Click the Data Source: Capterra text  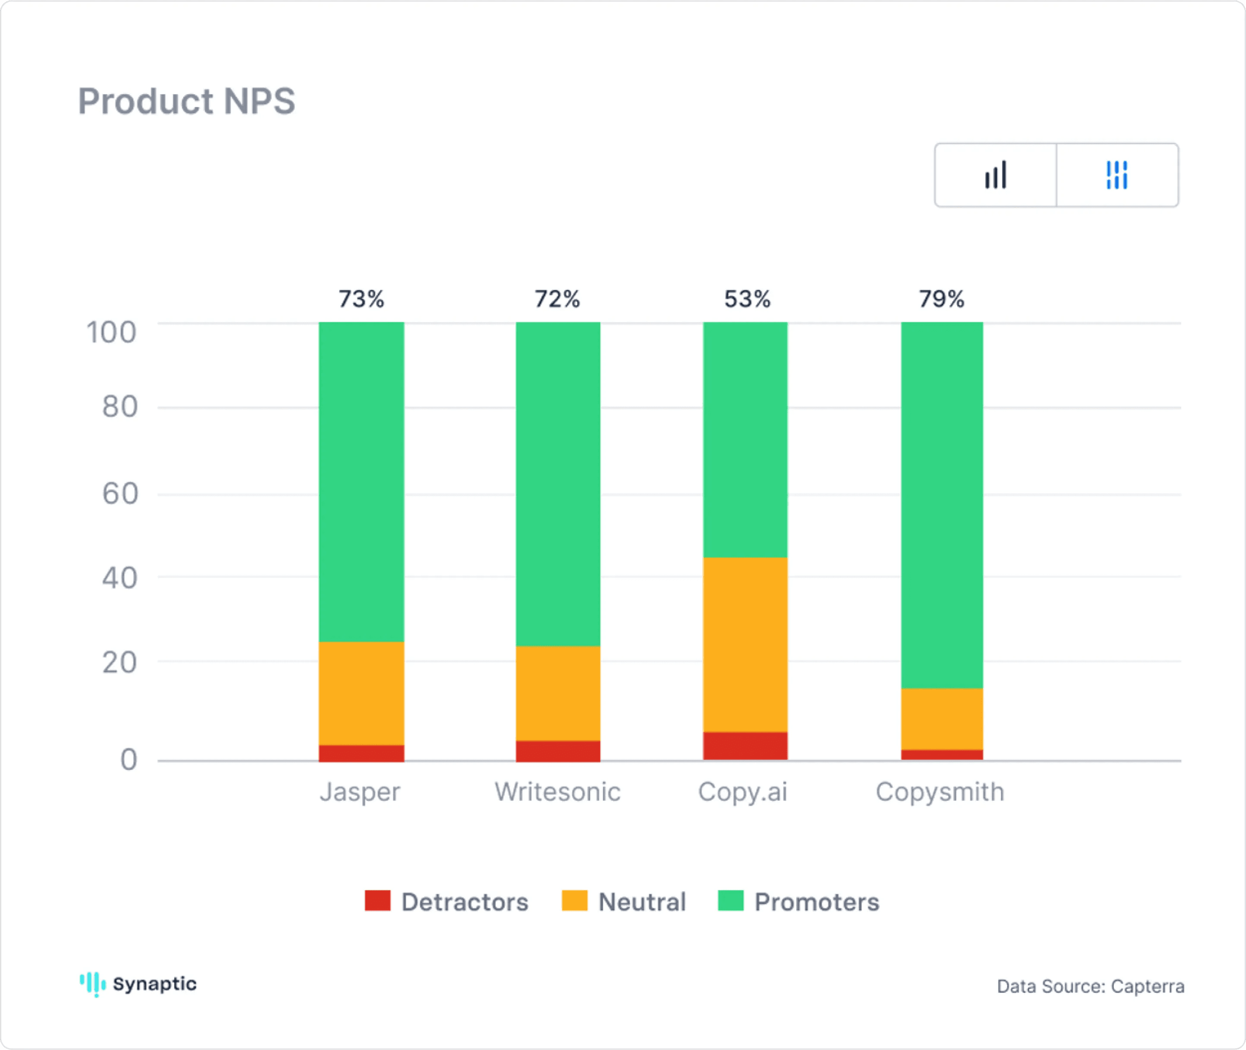coord(1090,986)
